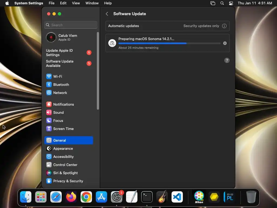Click the Software Update page title
277x208 pixels.
pyautogui.click(x=130, y=14)
